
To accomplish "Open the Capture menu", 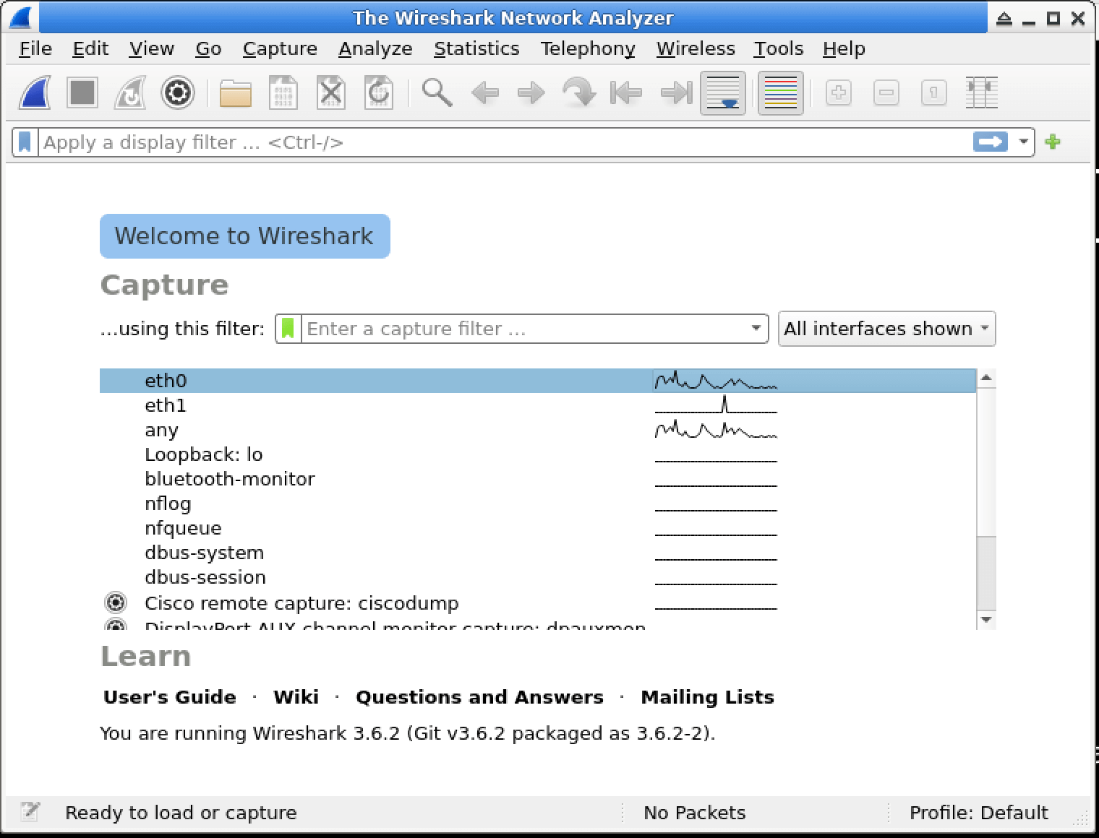I will (x=280, y=48).
